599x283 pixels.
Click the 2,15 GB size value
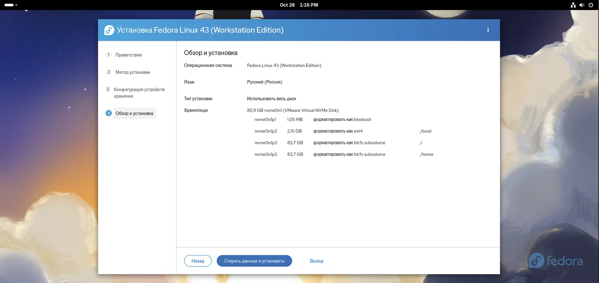click(x=294, y=131)
